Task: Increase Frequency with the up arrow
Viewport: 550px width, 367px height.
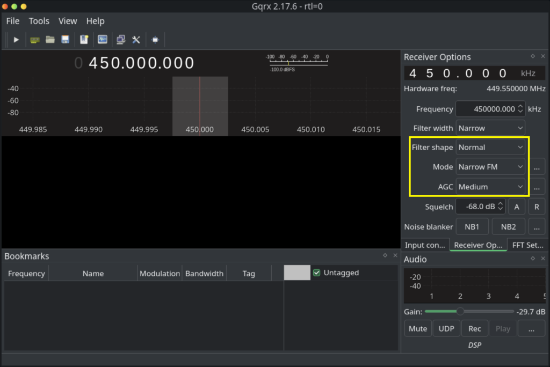Action: [x=520, y=106]
